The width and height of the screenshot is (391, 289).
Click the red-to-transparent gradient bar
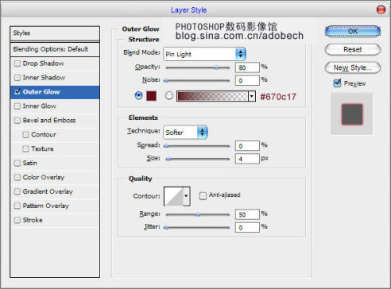click(212, 96)
